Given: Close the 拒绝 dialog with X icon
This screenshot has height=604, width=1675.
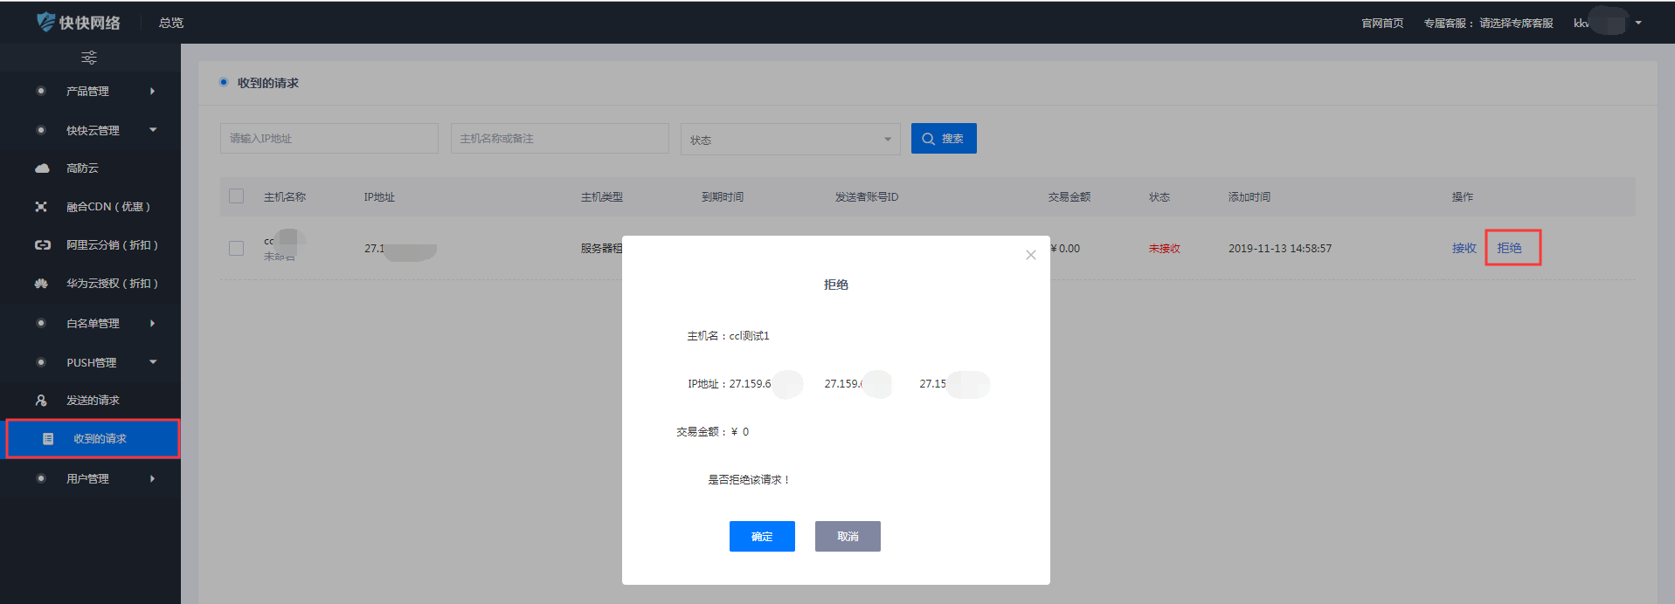Looking at the screenshot, I should coord(1031,255).
